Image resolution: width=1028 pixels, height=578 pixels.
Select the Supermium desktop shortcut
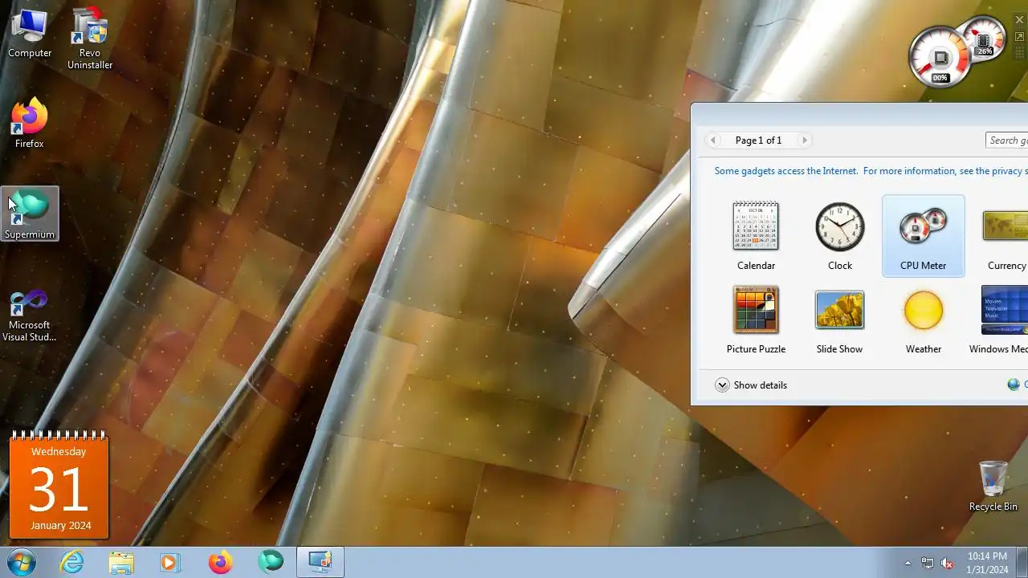click(30, 214)
